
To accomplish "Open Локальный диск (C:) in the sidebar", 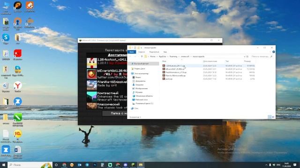I will coord(143,104).
